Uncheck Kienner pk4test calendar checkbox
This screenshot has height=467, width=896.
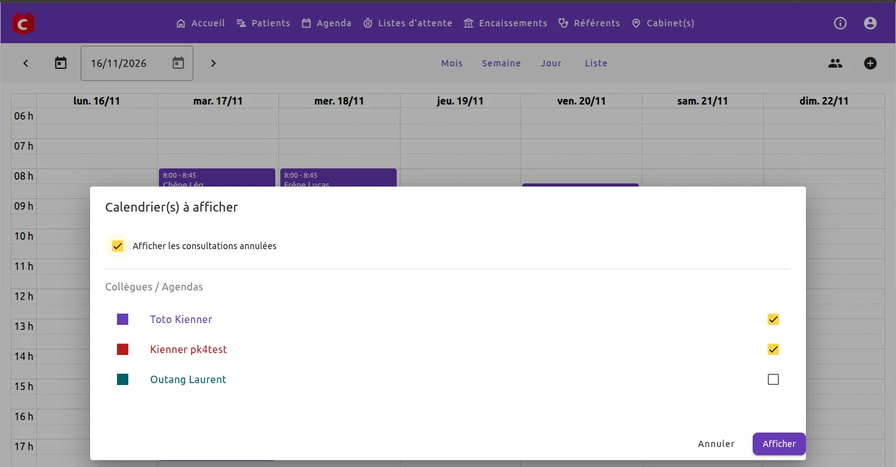[773, 349]
